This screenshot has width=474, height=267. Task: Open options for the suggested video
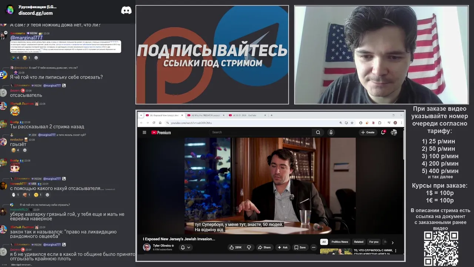click(x=395, y=251)
